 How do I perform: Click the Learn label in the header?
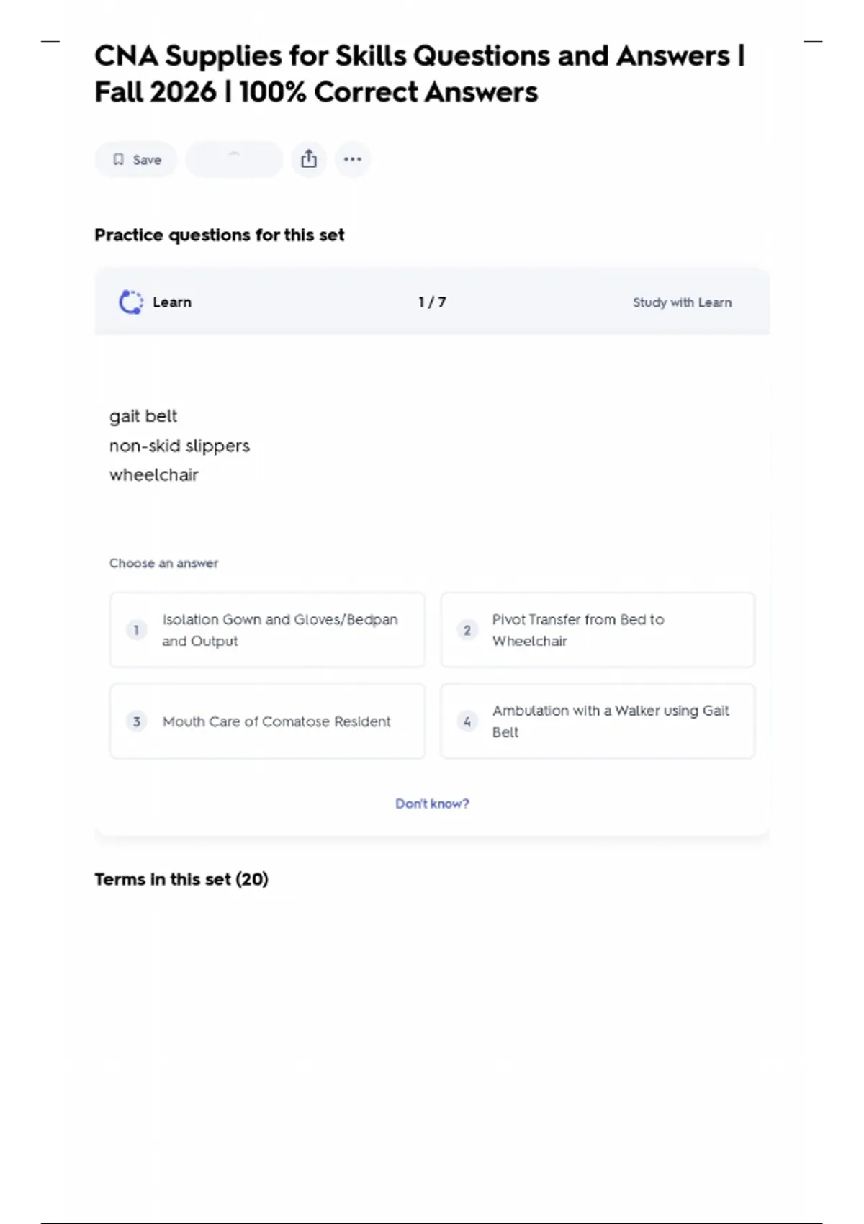[172, 302]
